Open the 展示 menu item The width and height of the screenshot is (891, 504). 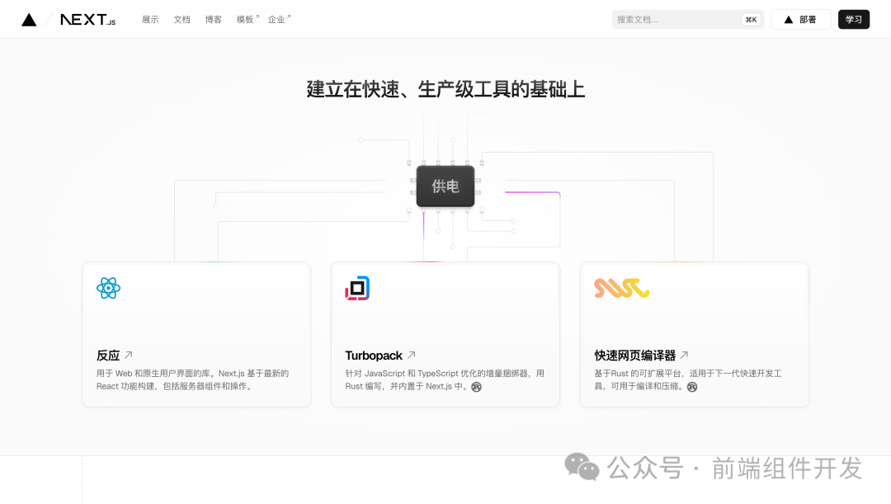[x=150, y=19]
